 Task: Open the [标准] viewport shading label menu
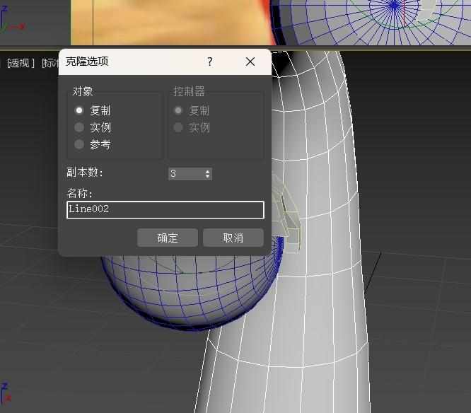50,63
